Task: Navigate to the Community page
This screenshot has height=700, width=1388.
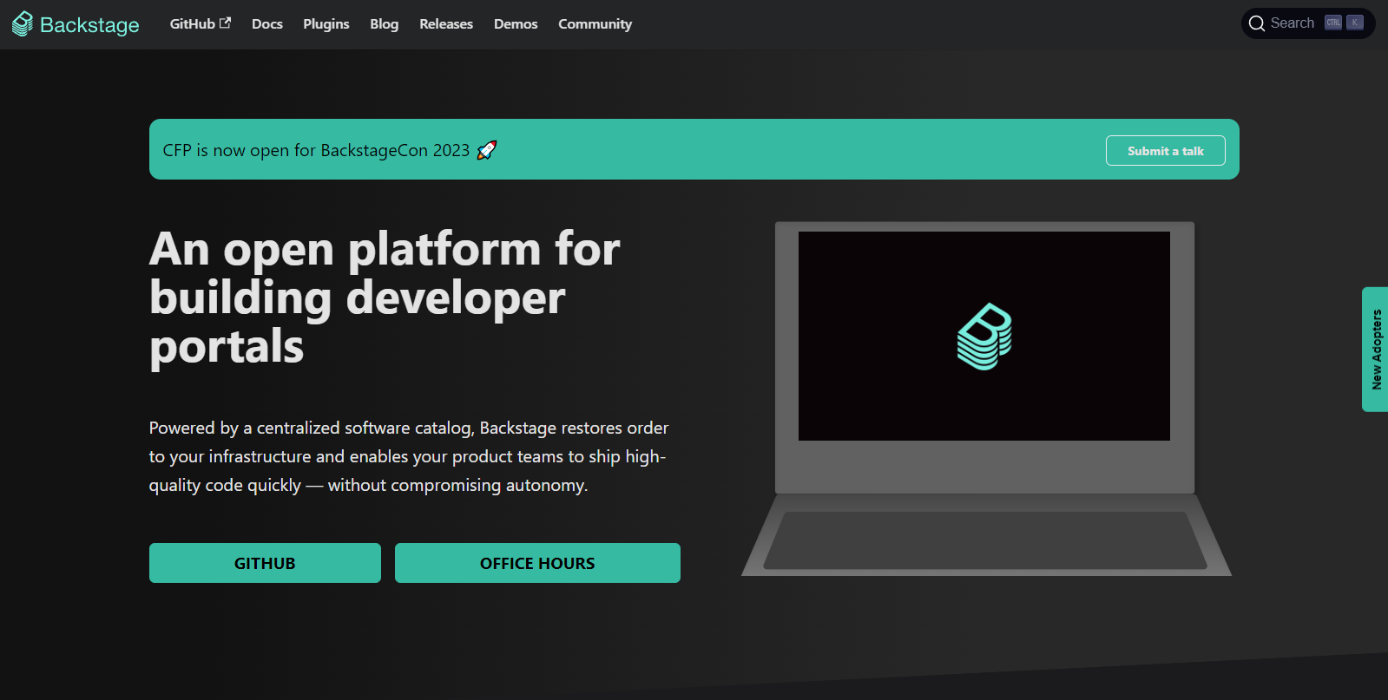Action: tap(595, 24)
